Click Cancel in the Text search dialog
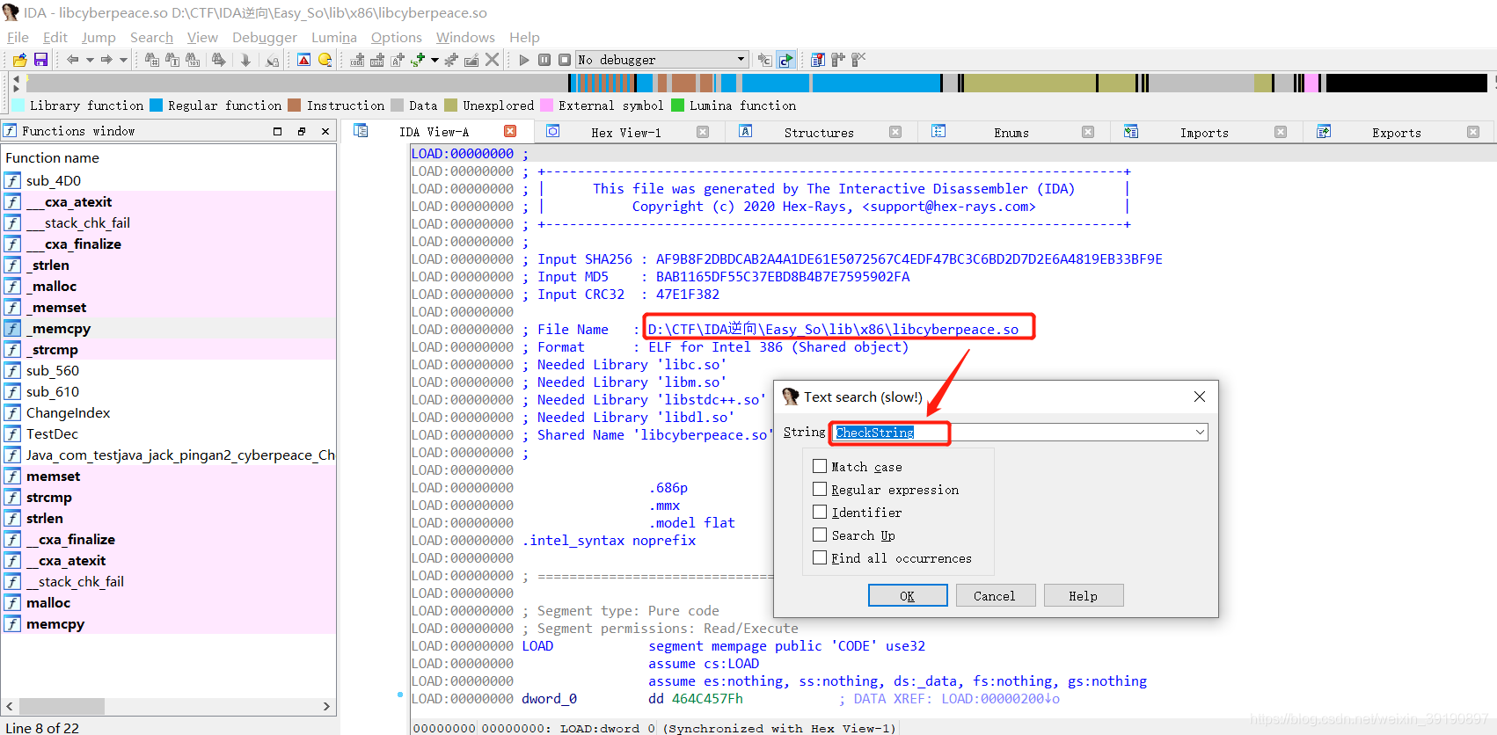The height and width of the screenshot is (735, 1497). pos(995,596)
